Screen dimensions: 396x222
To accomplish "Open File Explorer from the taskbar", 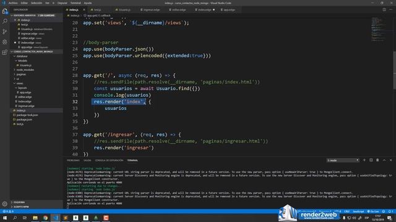I will point(35,218).
